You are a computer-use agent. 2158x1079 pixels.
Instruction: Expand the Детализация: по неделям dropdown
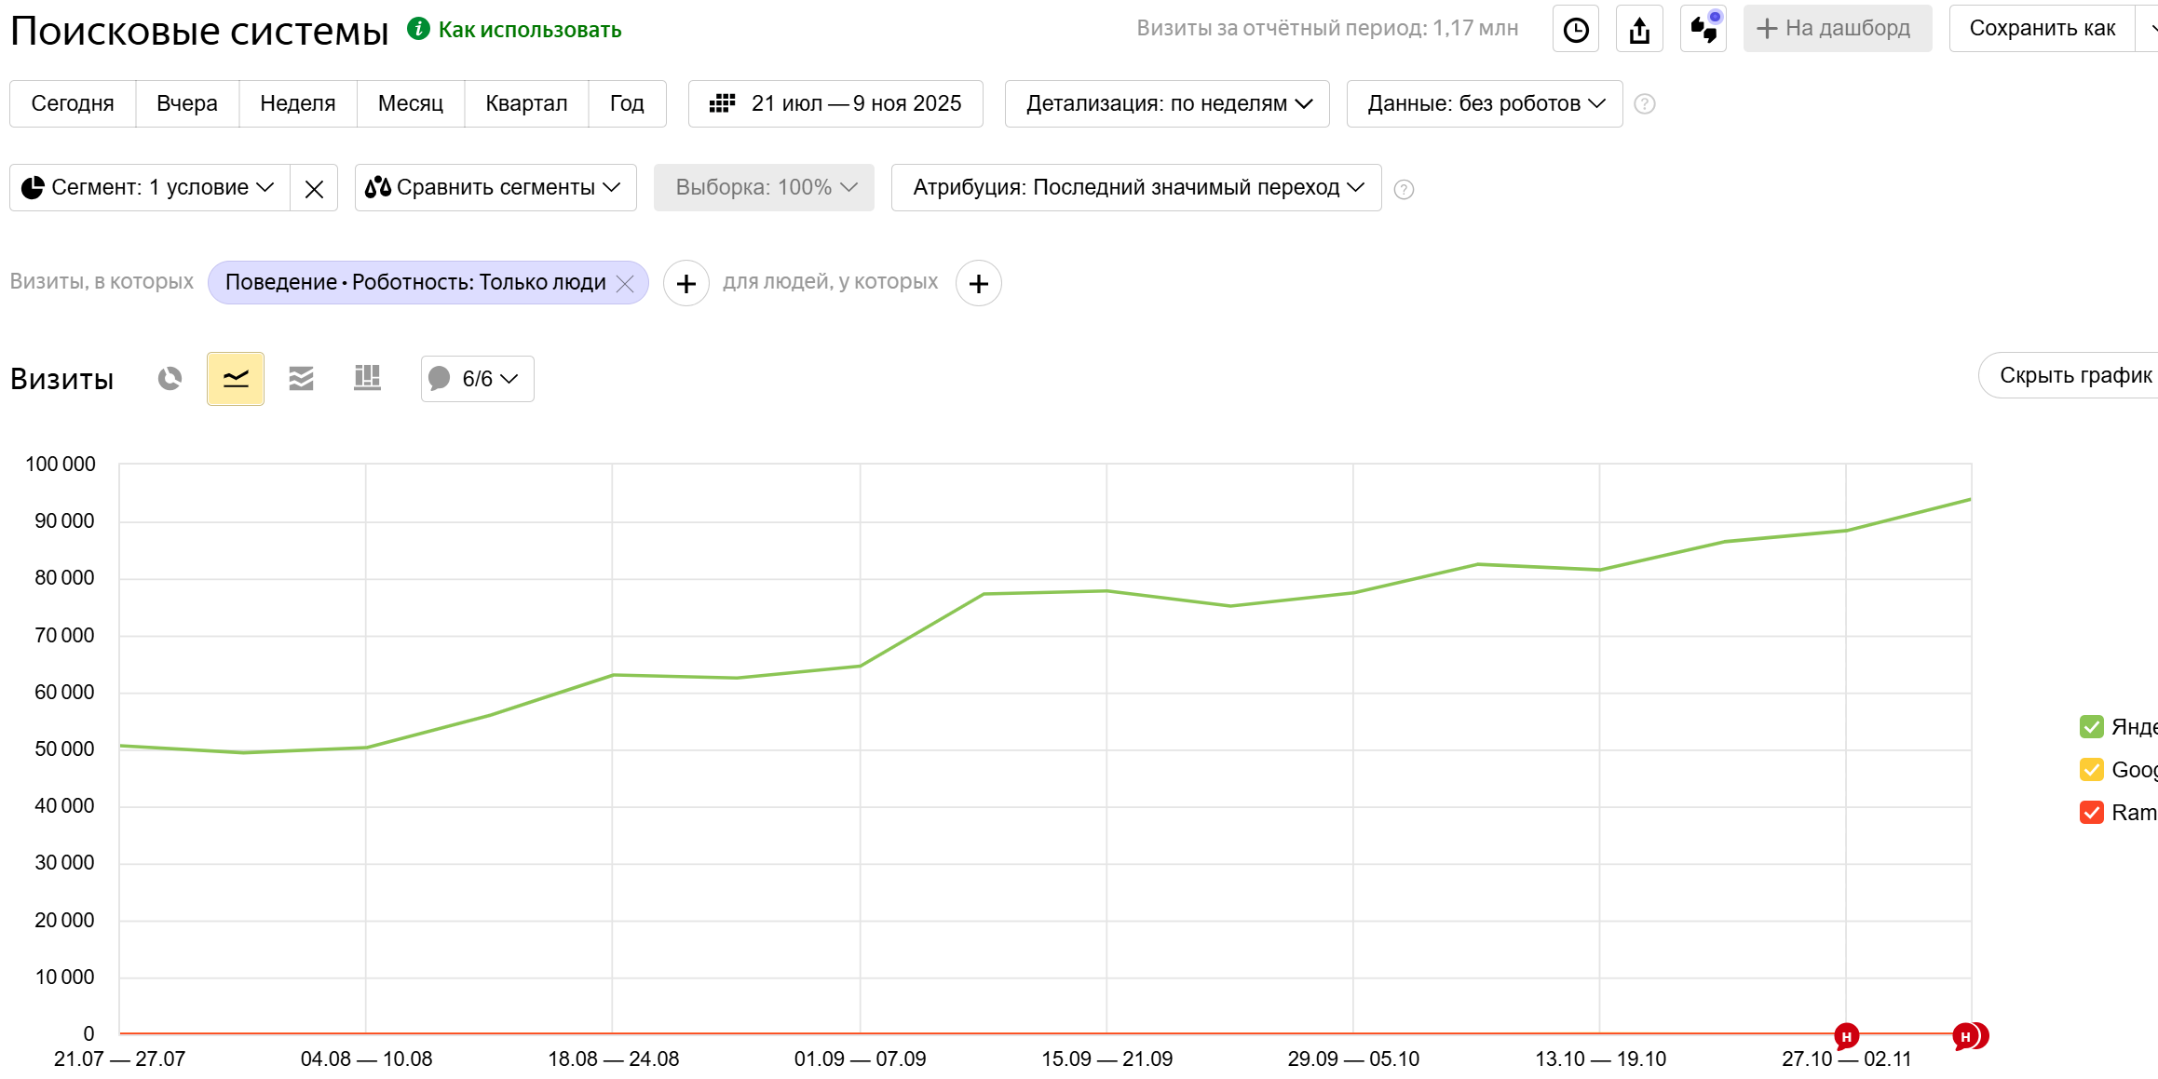coord(1167,103)
